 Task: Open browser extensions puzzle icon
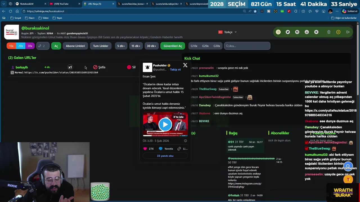[296, 11]
